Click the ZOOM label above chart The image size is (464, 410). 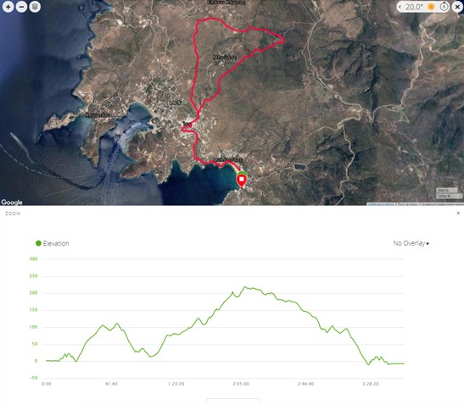[13, 213]
